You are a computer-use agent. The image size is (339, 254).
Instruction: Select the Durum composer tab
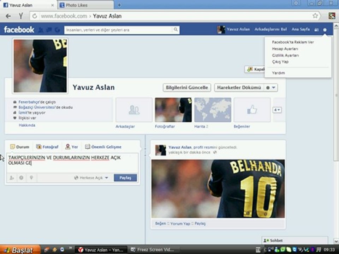tap(20, 147)
